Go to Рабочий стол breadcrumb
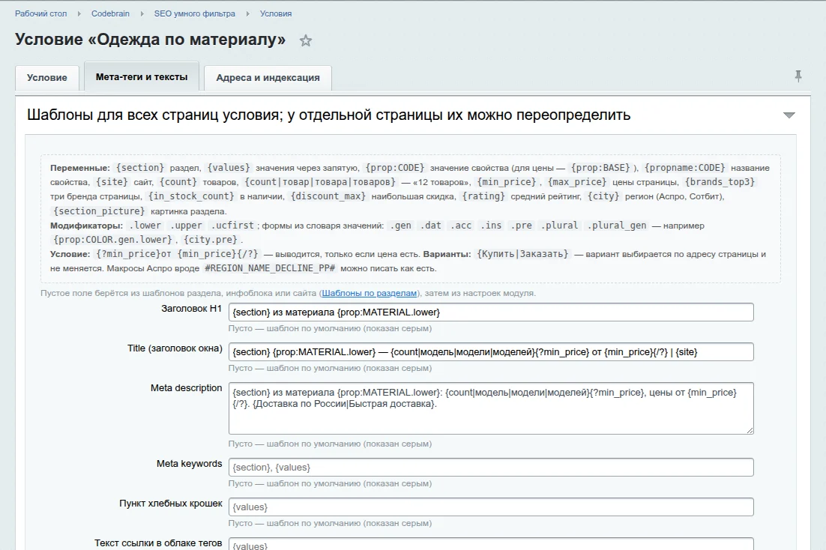This screenshot has height=550, width=826. click(40, 13)
